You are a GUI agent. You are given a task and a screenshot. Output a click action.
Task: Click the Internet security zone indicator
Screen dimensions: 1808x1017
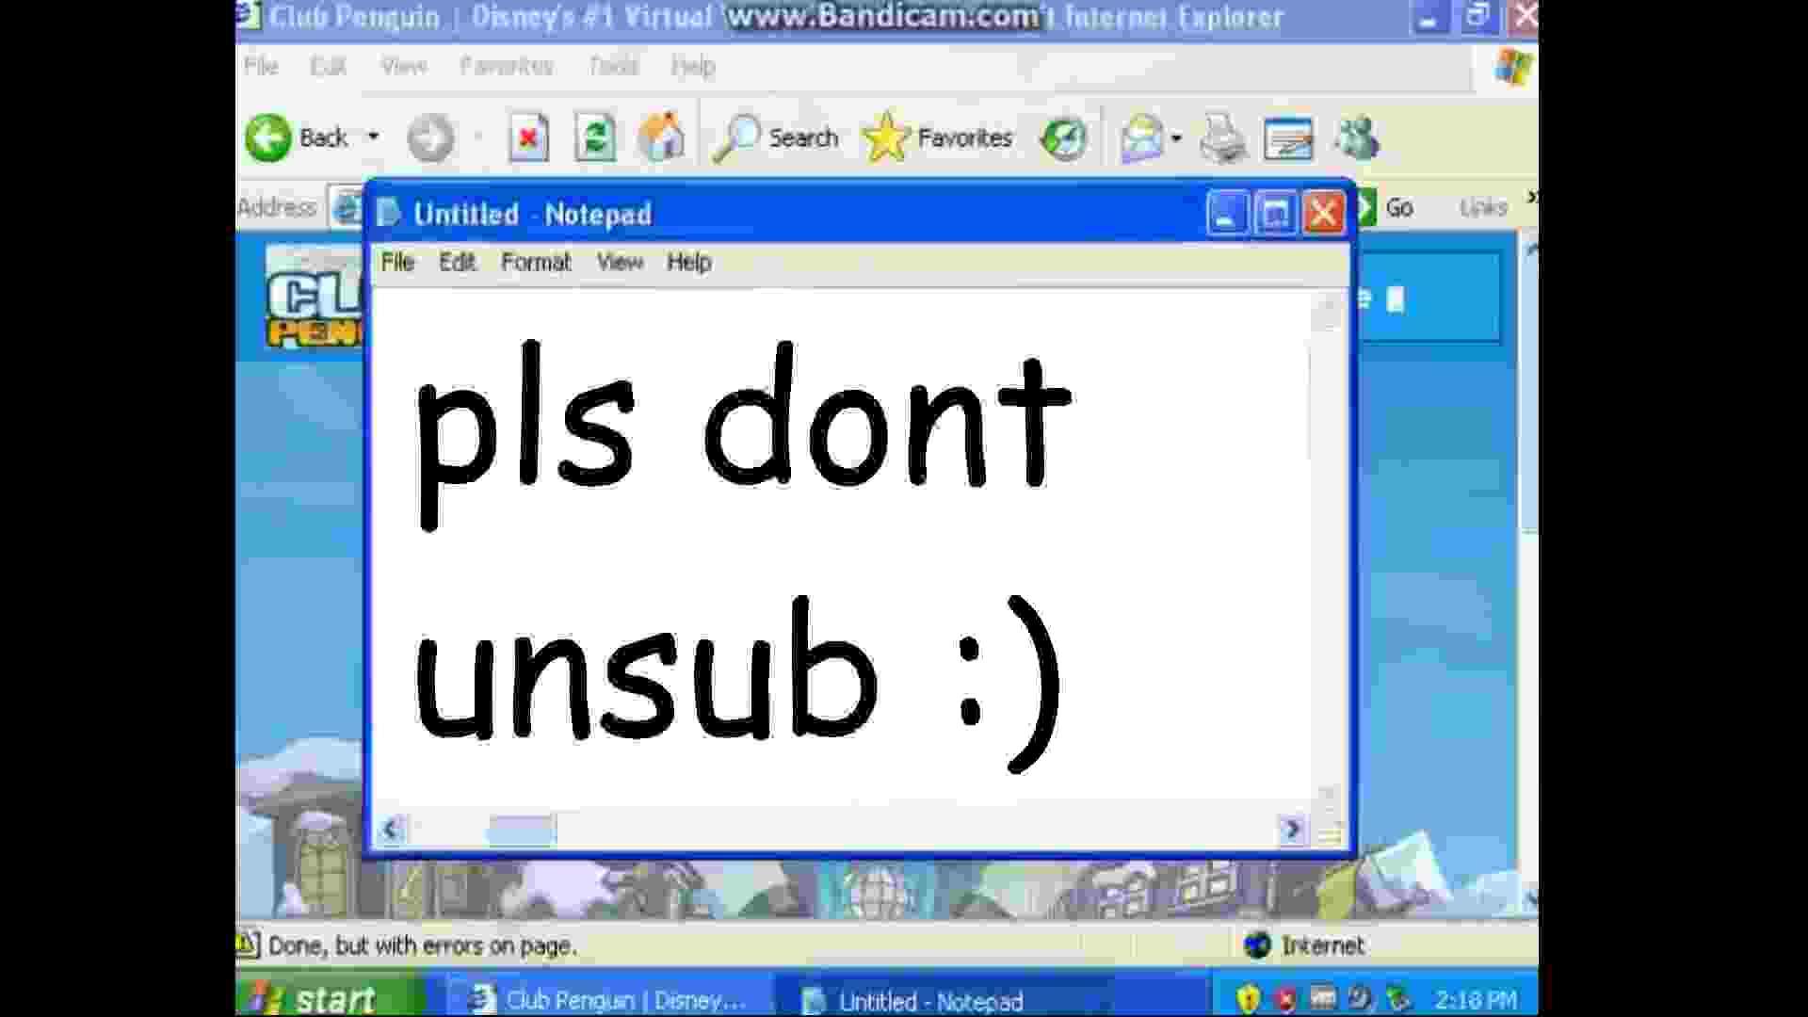(1304, 944)
